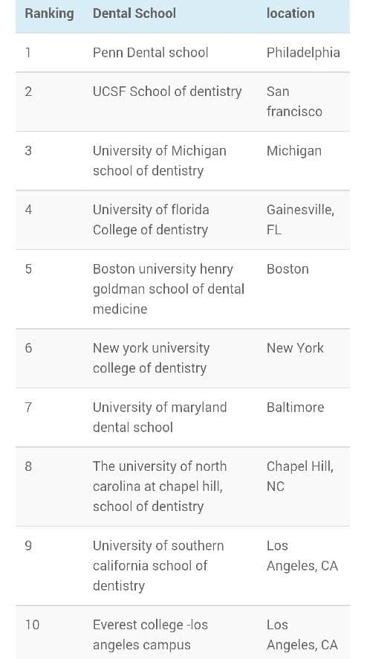
Task: Select Everest college -los angeles campus
Action: click(150, 634)
